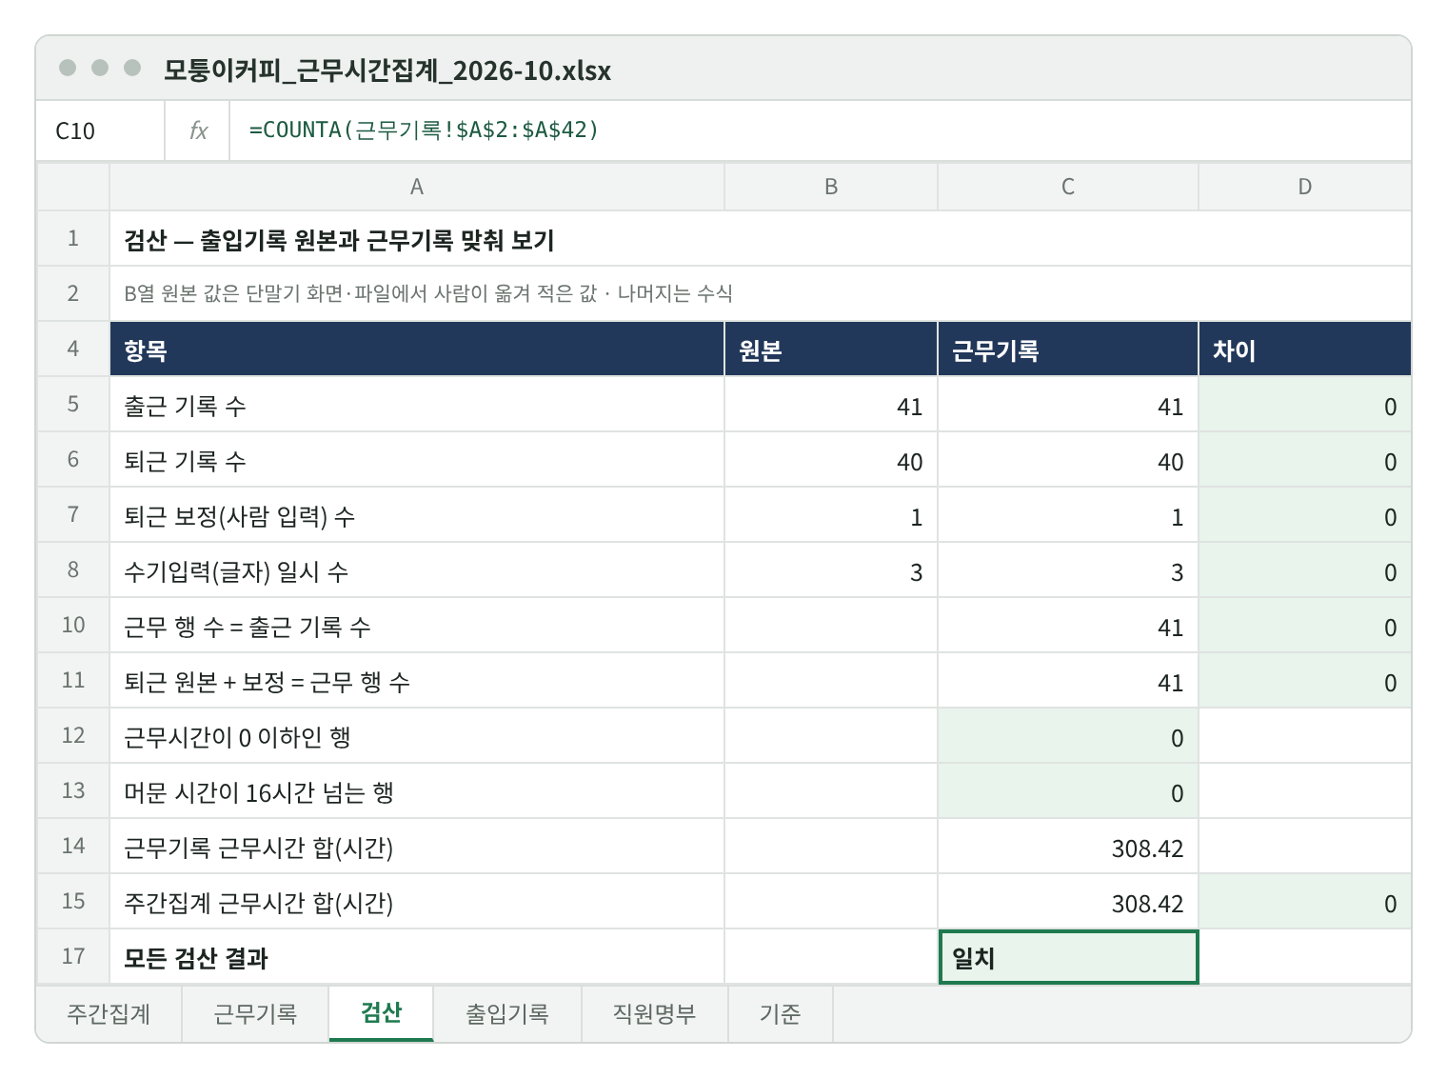Click the COUNTA formula in formula bar
Image resolution: width=1447 pixels, height=1078 pixels.
(424, 130)
